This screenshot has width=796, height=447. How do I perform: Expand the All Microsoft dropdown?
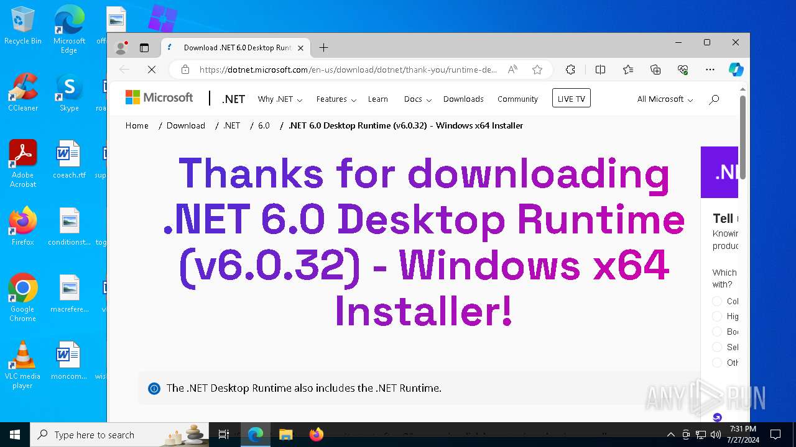(665, 99)
